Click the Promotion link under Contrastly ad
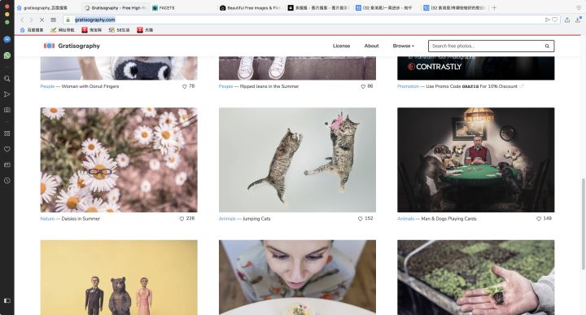 pyautogui.click(x=408, y=86)
